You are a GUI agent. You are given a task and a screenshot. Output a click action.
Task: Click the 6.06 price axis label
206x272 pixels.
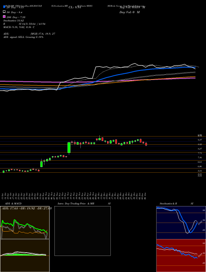[x=199, y=166]
